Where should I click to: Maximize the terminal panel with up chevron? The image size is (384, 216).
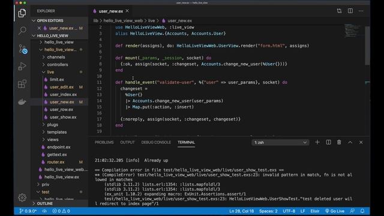[350, 142]
